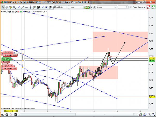Click the 1@1,27813 order tag
Viewport: 156px width, 117px height.
[x=8, y=52]
